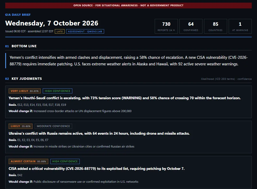Click the VERY LIKELY 80-95% badge
The image size is (257, 189).
[25, 91]
